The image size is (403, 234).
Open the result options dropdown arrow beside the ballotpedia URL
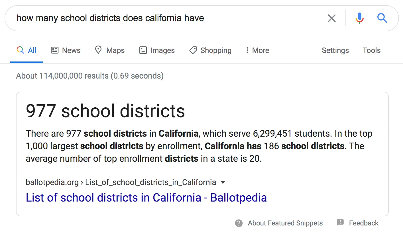point(223,182)
